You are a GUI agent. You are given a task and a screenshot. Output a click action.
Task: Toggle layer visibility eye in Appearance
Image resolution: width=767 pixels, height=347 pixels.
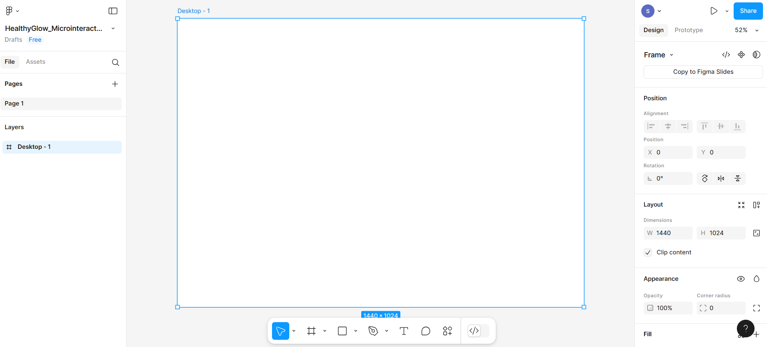pos(740,279)
